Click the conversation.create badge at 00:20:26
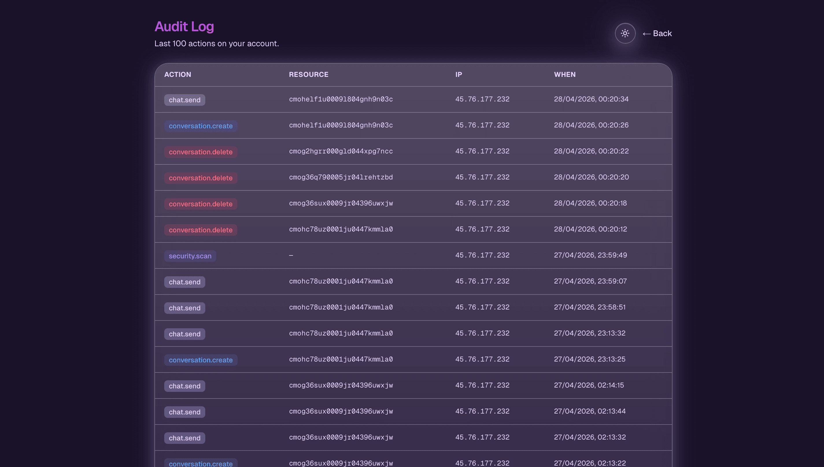This screenshot has height=467, width=824. (x=201, y=126)
